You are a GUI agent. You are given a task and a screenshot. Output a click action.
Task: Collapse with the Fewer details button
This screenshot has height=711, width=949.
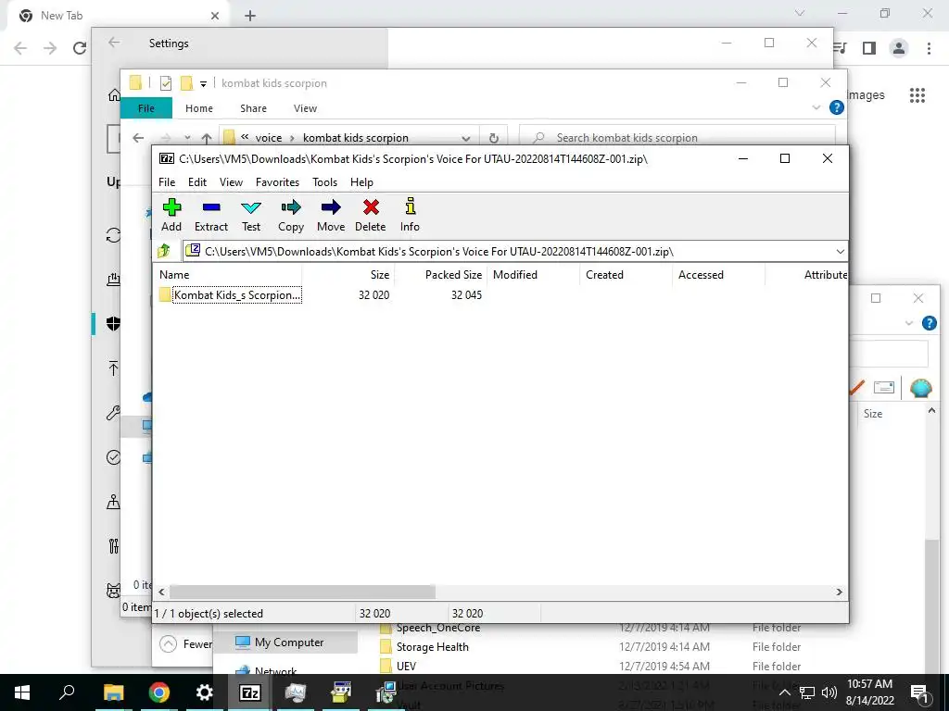(x=186, y=644)
